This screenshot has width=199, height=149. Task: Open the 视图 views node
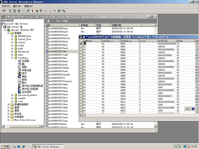(x=24, y=67)
